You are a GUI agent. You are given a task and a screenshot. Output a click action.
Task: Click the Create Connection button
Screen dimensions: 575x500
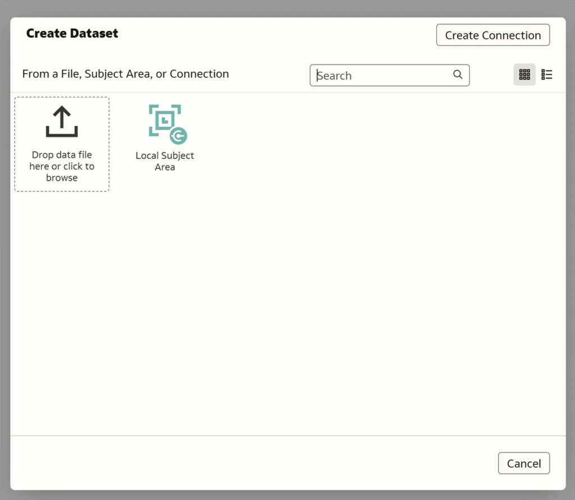tap(492, 35)
